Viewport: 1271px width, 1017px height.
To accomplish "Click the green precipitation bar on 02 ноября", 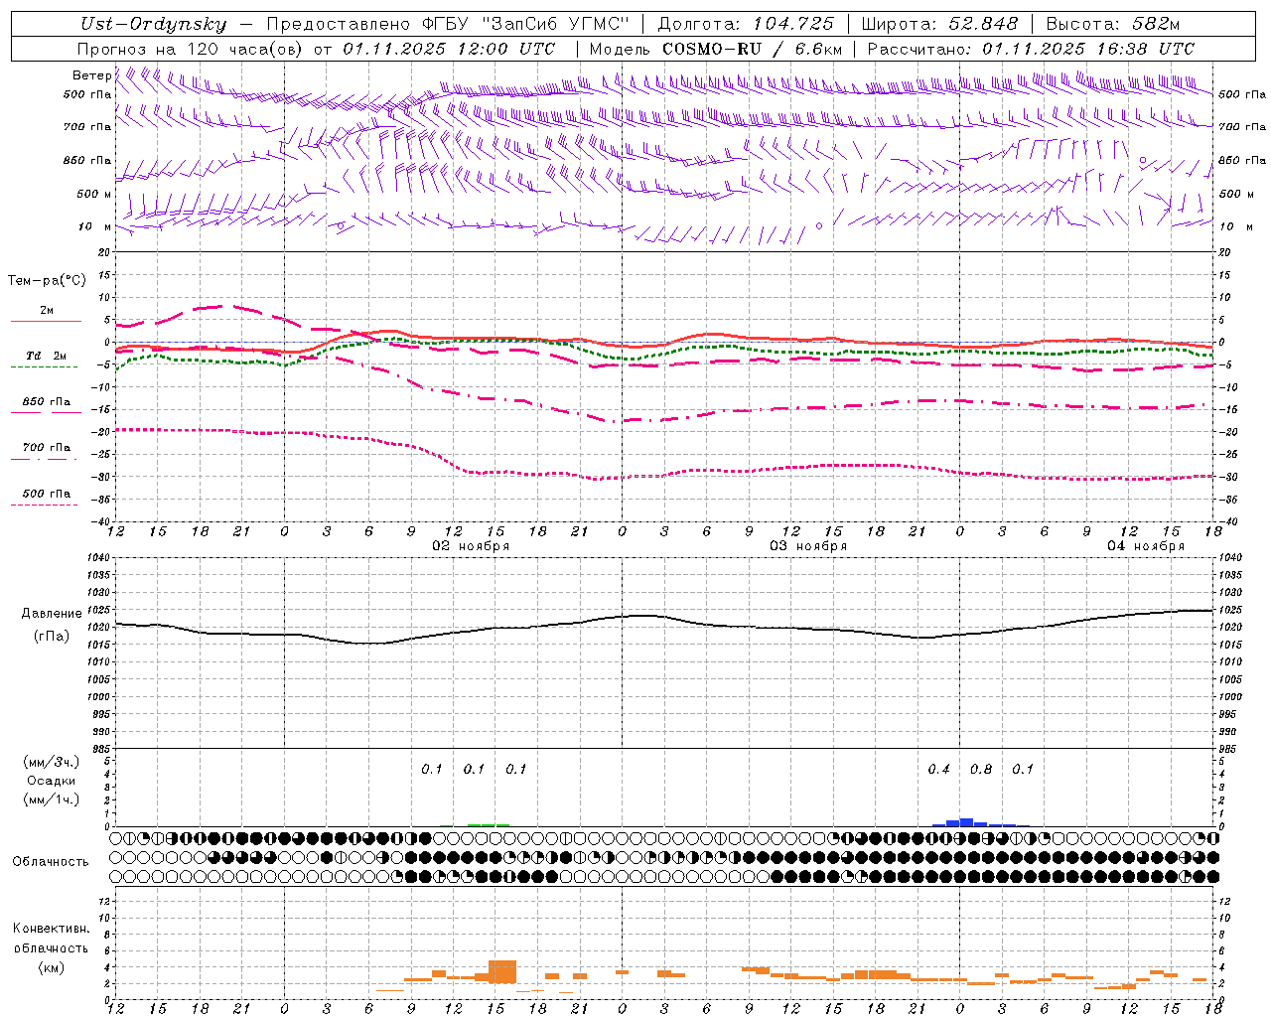I will click(489, 825).
